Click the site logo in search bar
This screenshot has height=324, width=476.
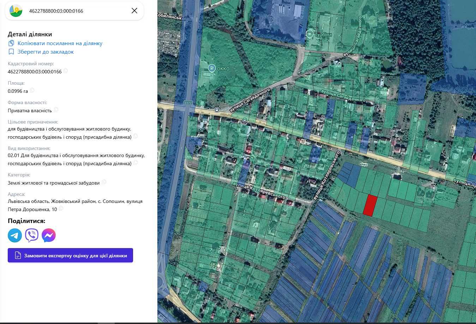[x=16, y=11]
